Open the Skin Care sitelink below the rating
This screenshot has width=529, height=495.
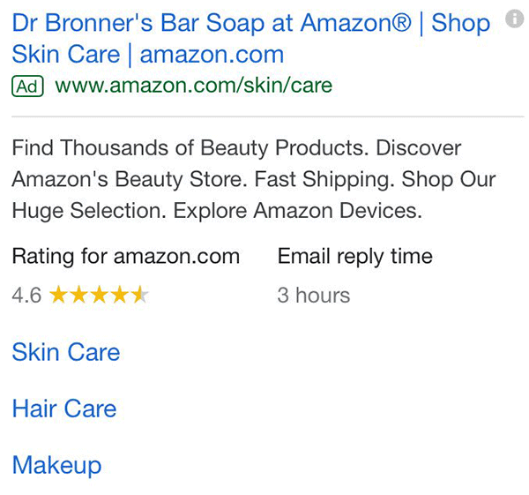click(66, 352)
